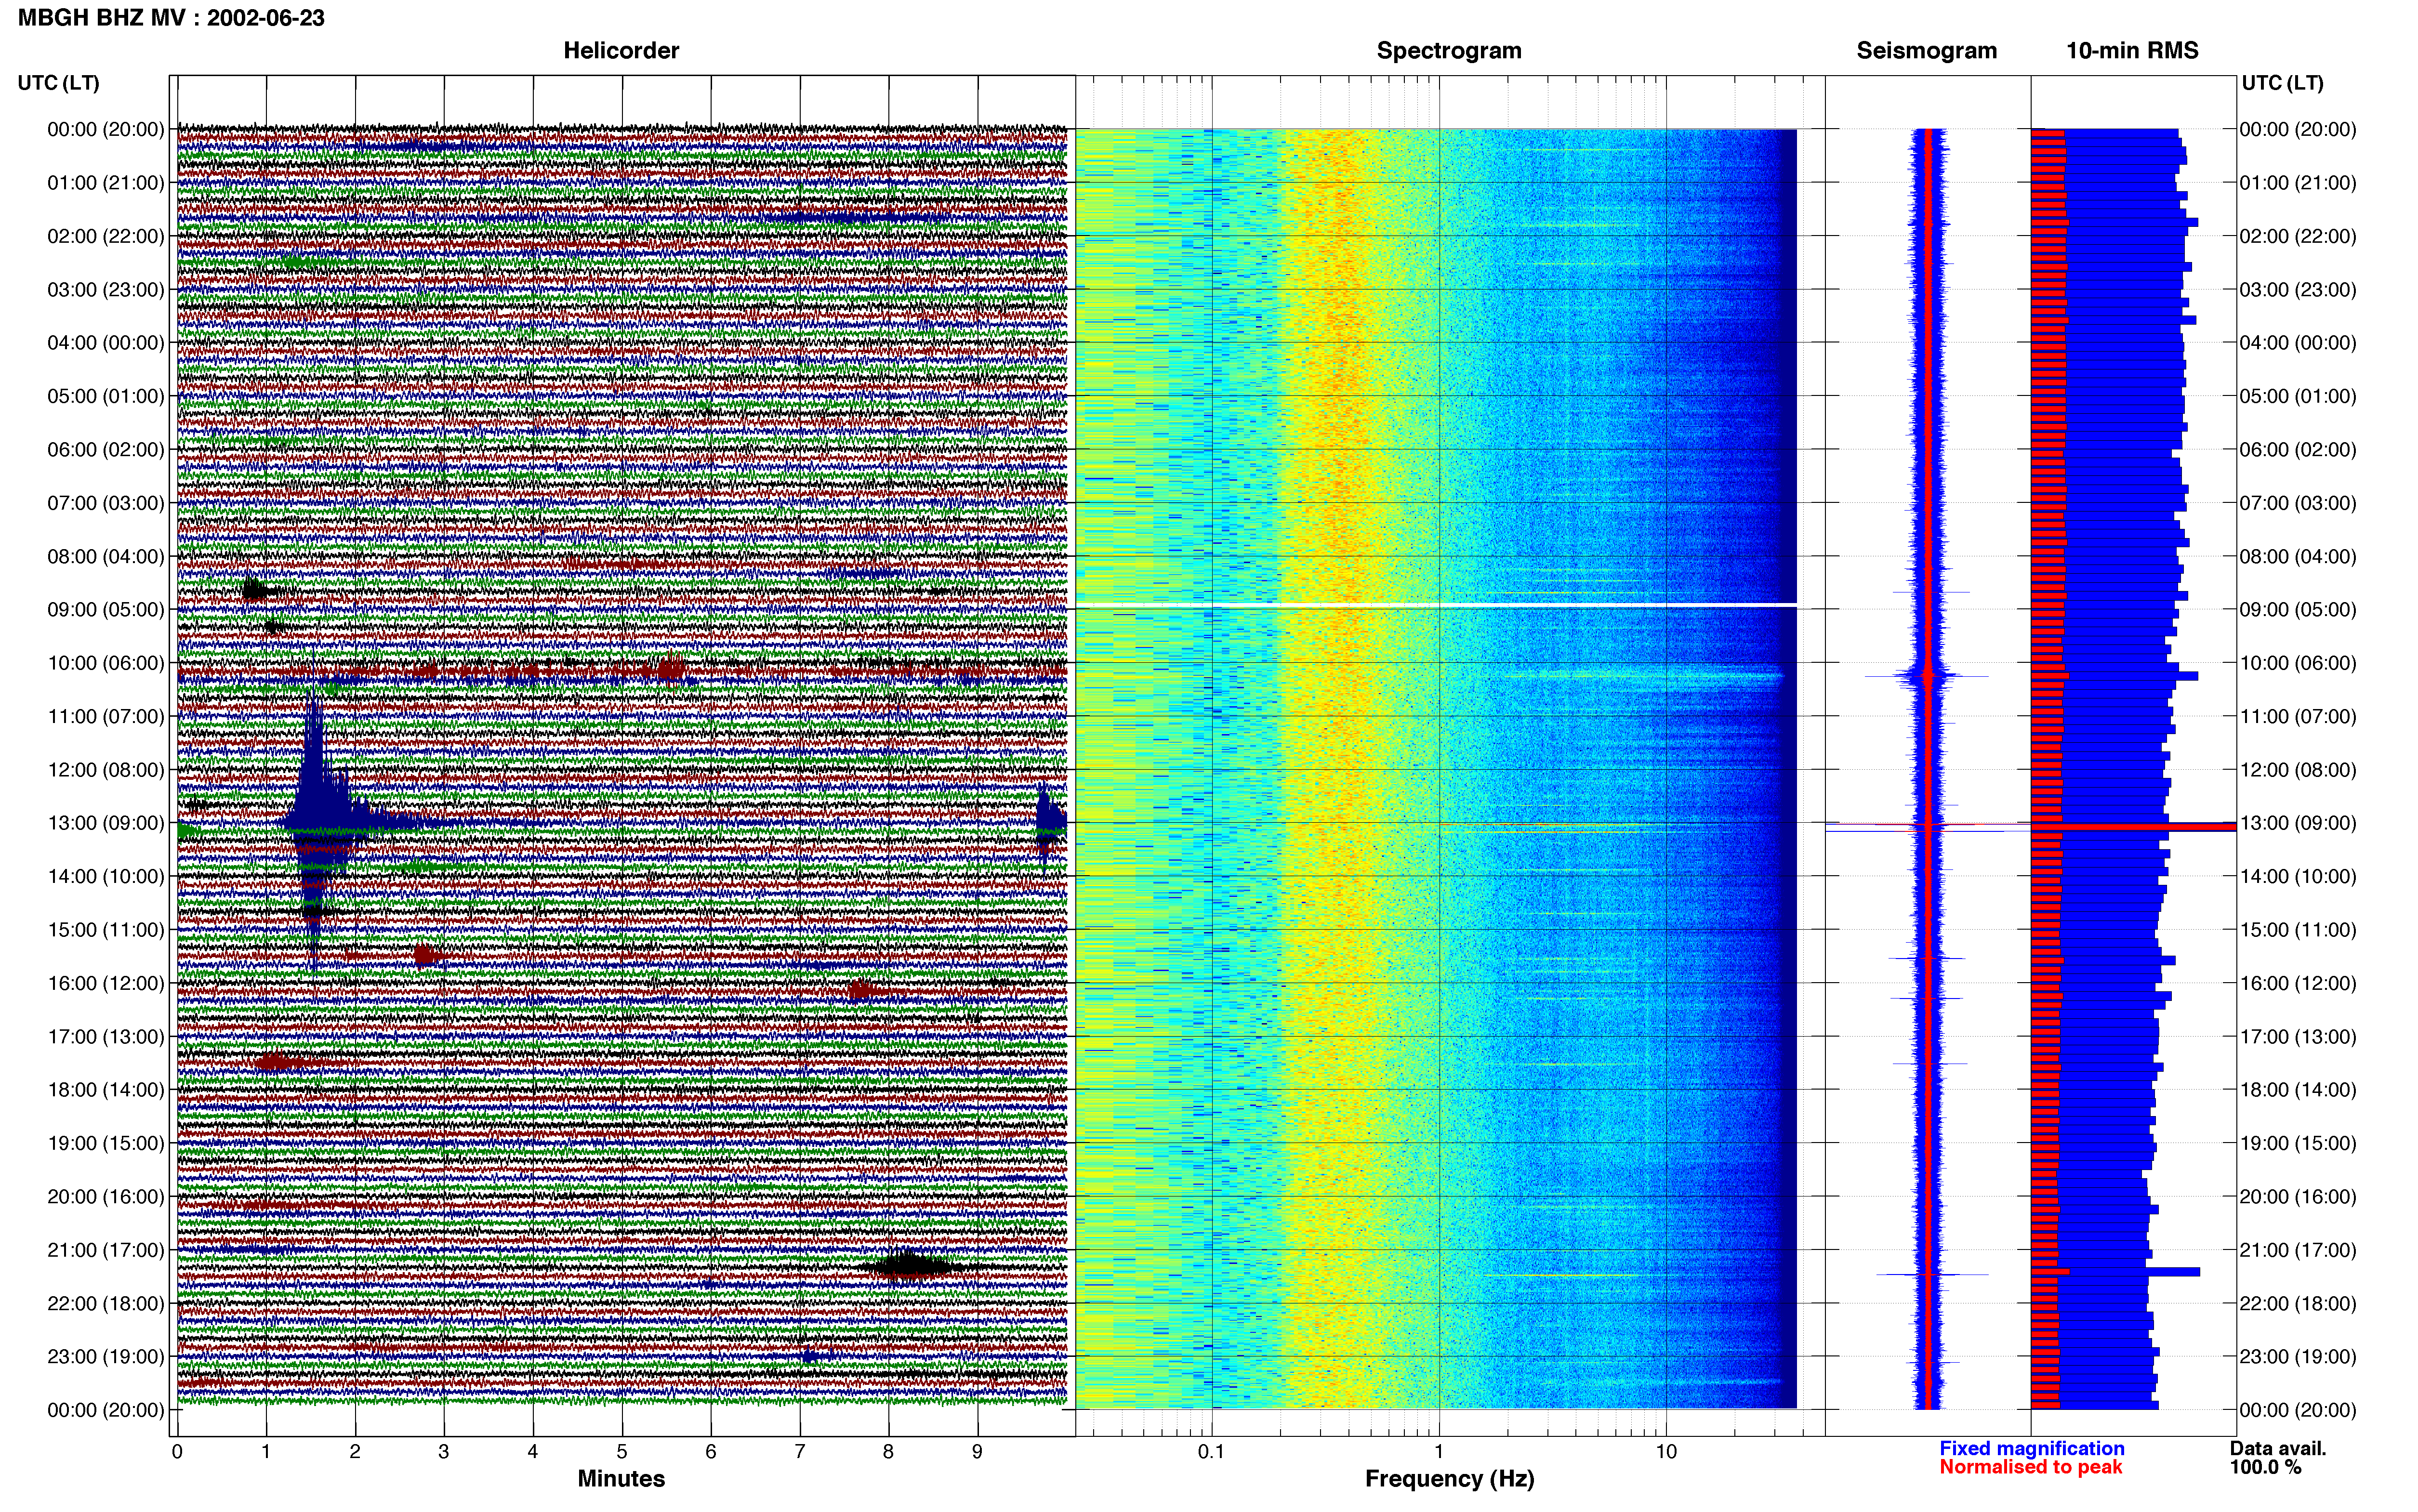
Task: Click the left '13:00 (09:00)' time label
Action: click(106, 823)
